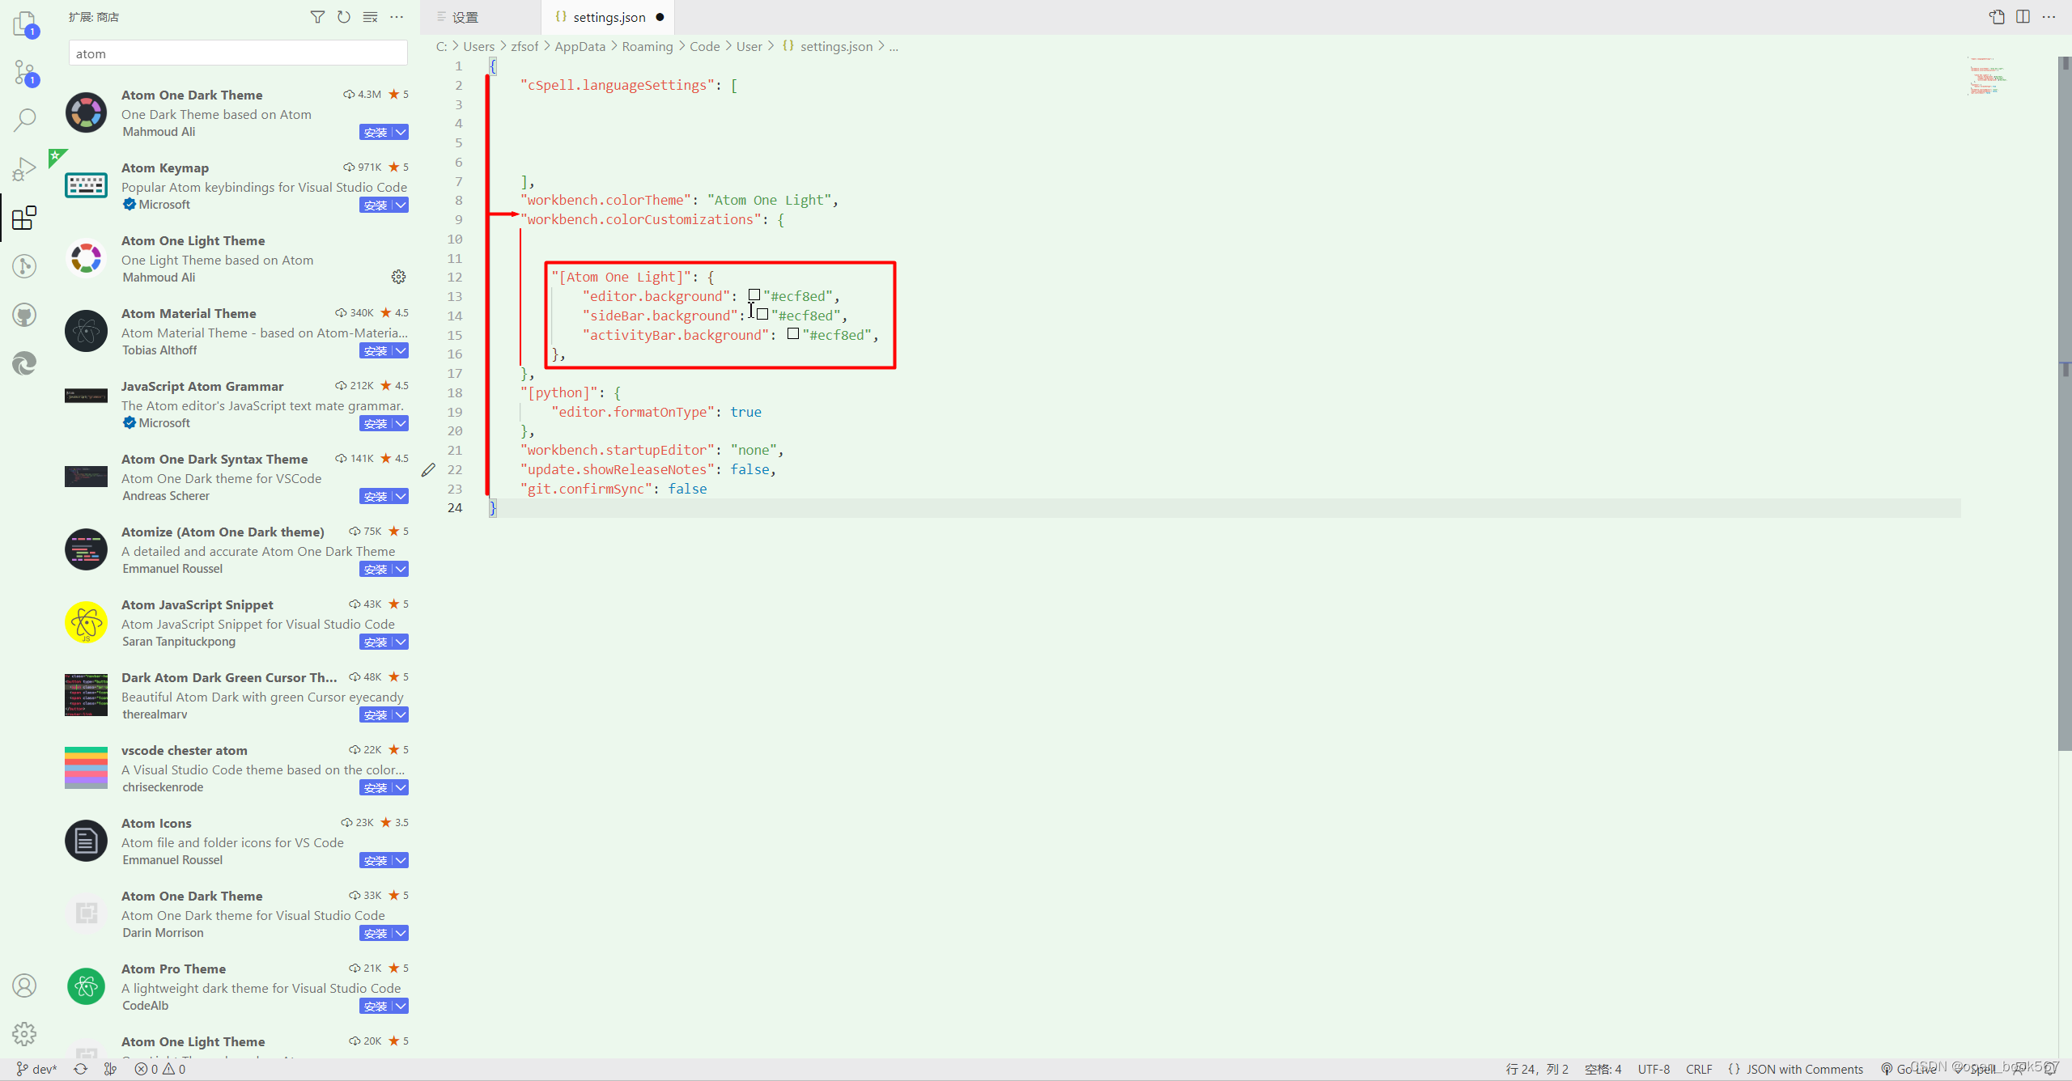The image size is (2072, 1081).
Task: Change end of line sequence CRLF
Action: [1699, 1069]
